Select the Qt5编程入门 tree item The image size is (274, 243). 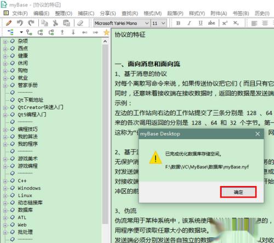point(32,114)
